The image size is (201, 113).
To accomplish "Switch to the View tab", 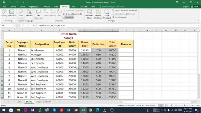I will pyautogui.click(x=73, y=7).
